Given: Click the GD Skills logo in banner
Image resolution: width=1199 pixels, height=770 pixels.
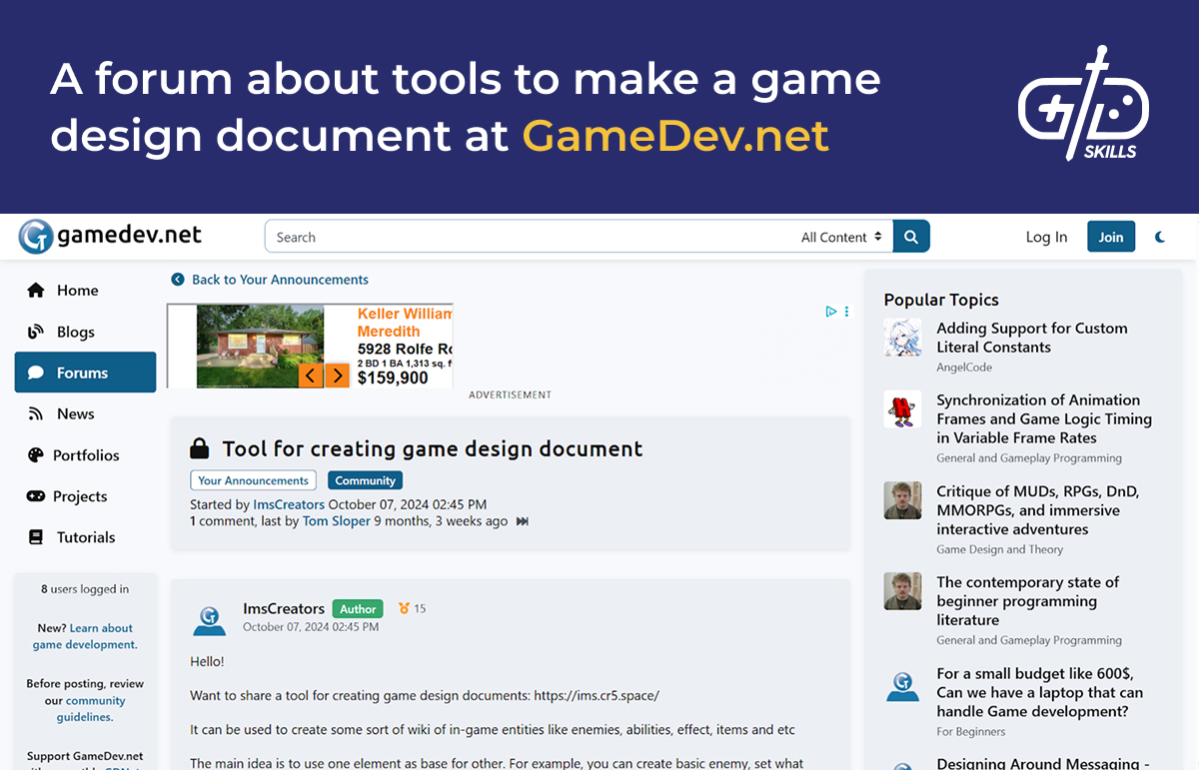Looking at the screenshot, I should [x=1083, y=103].
